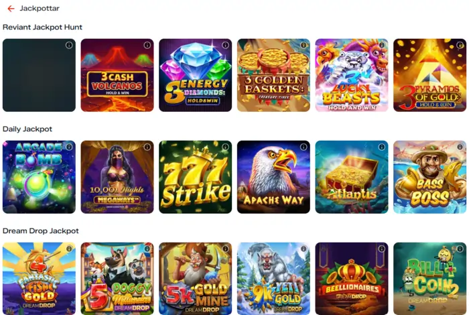469x315 pixels.
Task: Click info icon on Arcade Bomb tile
Action: click(69, 147)
